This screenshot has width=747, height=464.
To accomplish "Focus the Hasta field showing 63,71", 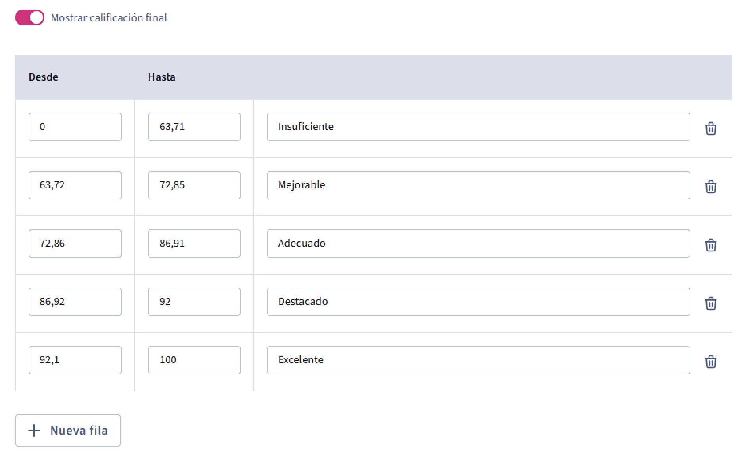I will click(x=194, y=127).
